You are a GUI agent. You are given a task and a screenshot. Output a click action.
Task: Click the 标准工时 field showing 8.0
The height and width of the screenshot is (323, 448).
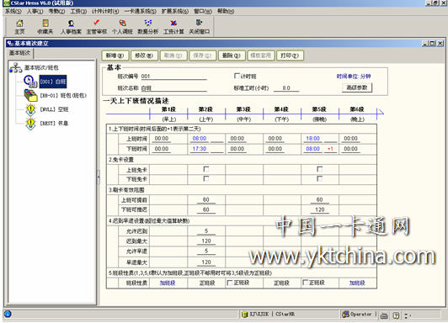click(286, 87)
